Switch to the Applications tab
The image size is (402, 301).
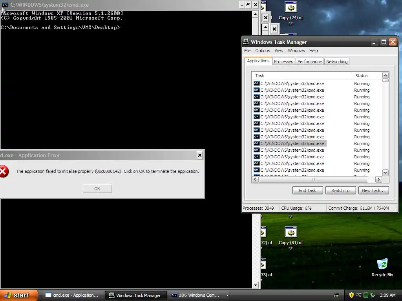pos(258,61)
